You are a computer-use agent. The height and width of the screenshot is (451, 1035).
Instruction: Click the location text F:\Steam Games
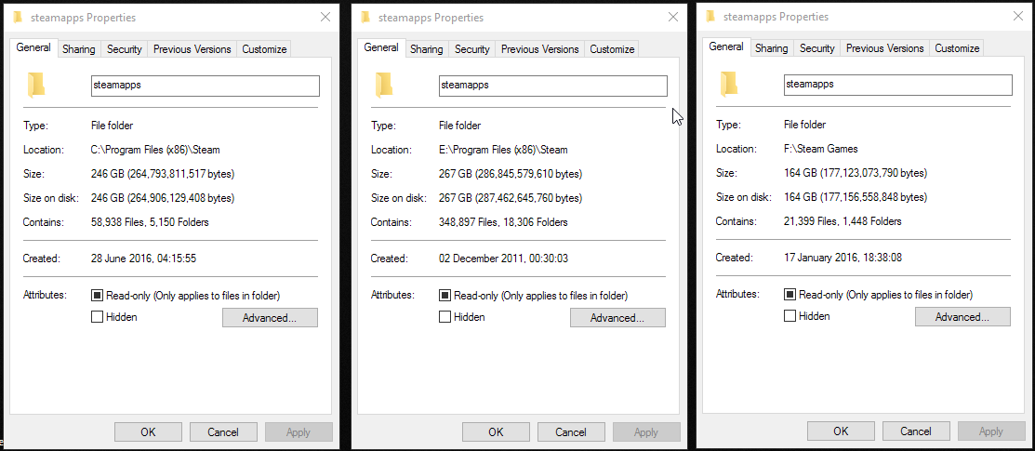click(x=820, y=149)
